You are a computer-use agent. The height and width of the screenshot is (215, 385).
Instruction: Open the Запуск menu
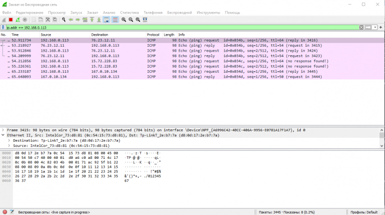[76, 13]
